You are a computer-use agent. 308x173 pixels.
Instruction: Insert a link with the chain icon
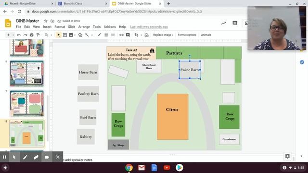click(x=121, y=35)
